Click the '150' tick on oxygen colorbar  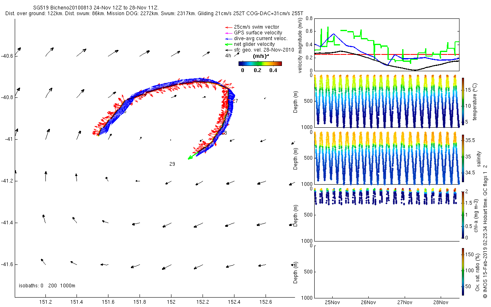pos(469,254)
